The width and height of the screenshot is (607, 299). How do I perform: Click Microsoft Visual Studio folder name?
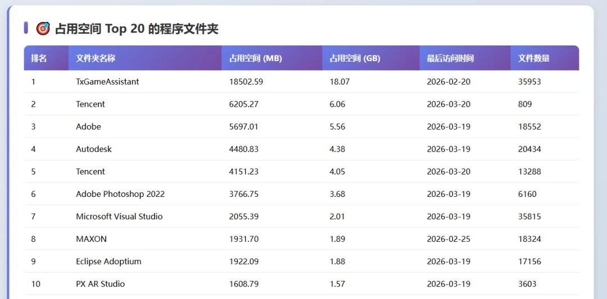tap(119, 217)
